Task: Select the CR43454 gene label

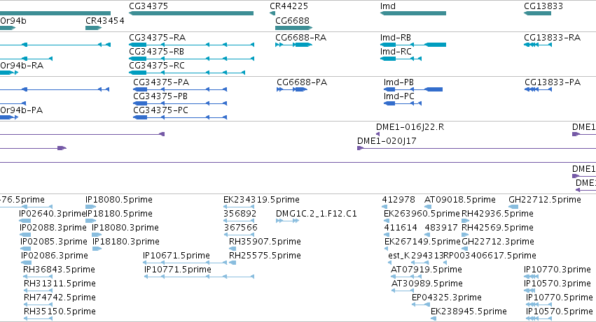Action: point(105,20)
